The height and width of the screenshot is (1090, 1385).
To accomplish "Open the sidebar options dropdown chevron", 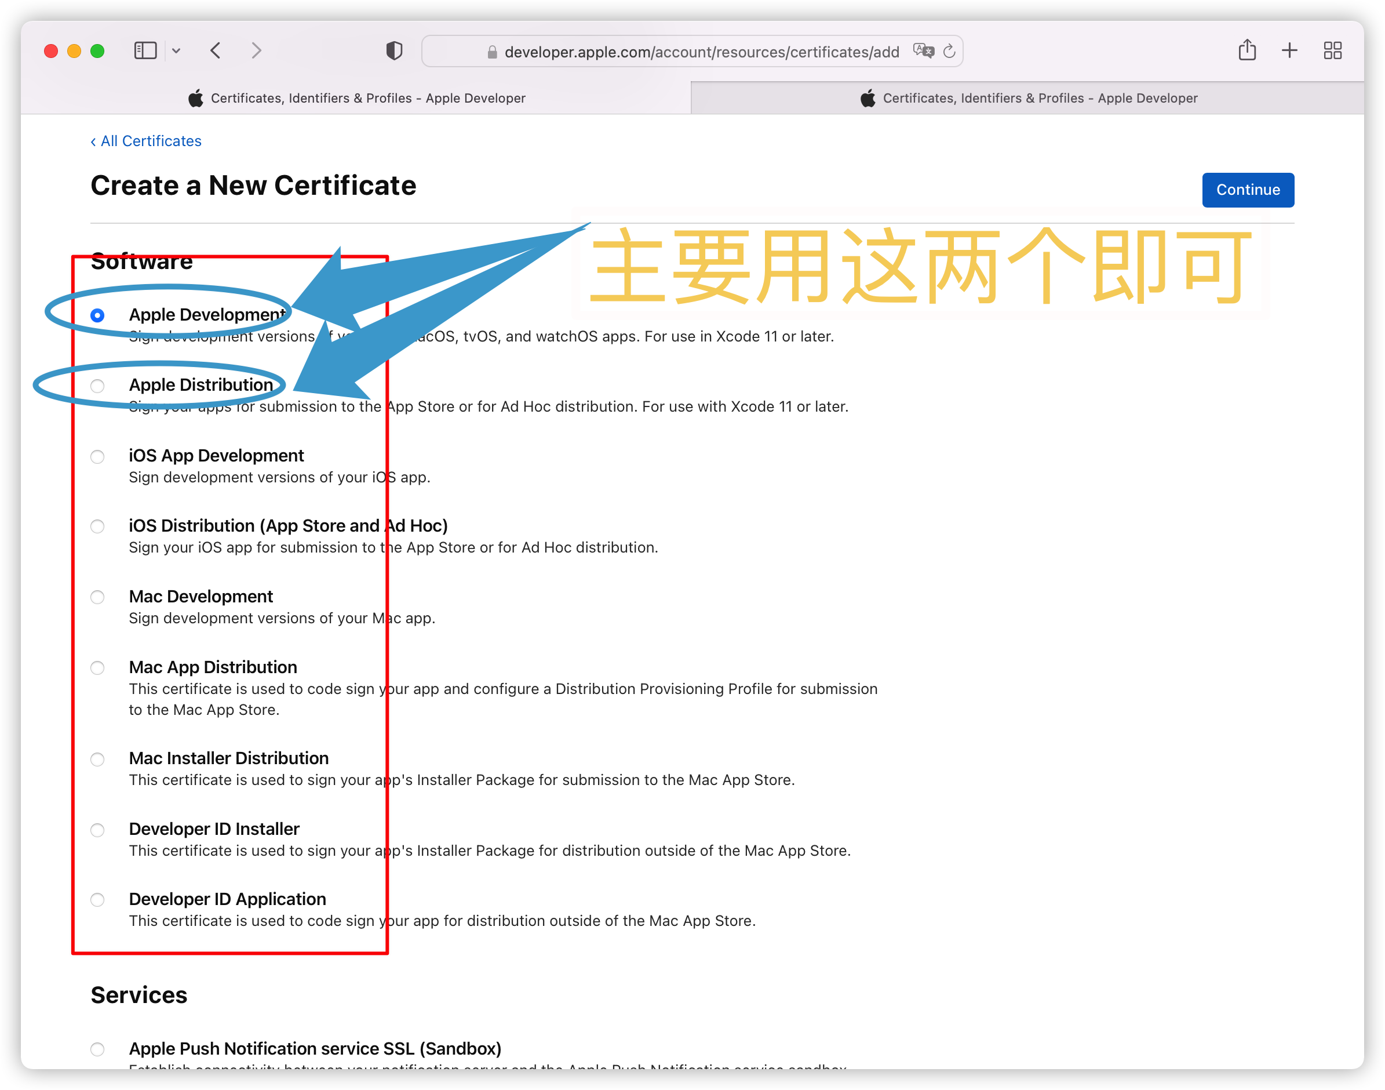I will (x=176, y=51).
